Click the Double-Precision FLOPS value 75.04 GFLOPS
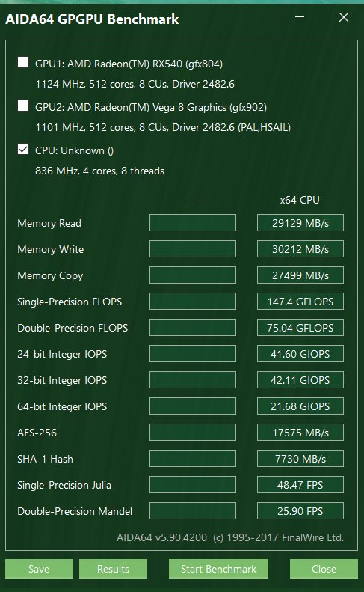Image resolution: width=364 pixels, height=592 pixels. 300,328
